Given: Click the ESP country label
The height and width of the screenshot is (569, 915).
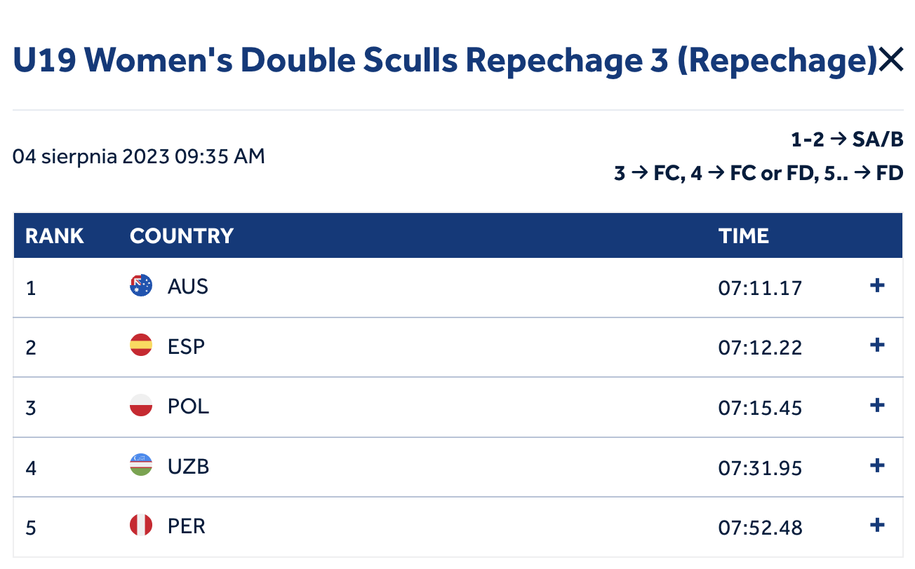Looking at the screenshot, I should (x=187, y=346).
